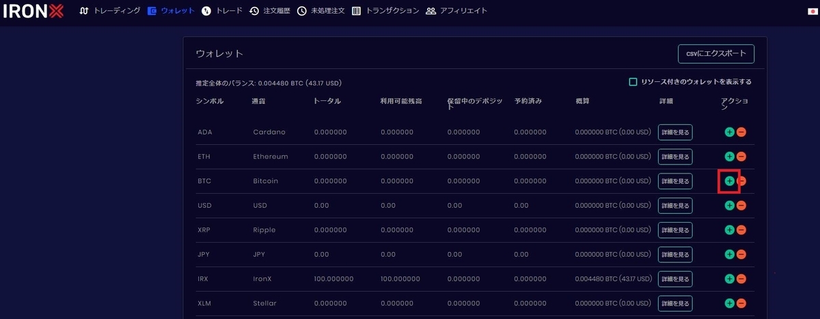Click the Japan flag language icon
Viewport: 820px width, 319px height.
812,12
